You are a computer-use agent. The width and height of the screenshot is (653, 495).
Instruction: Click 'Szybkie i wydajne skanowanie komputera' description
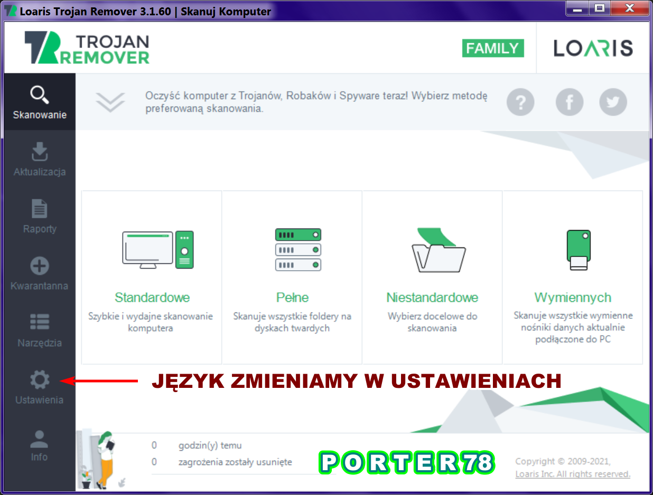[151, 322]
